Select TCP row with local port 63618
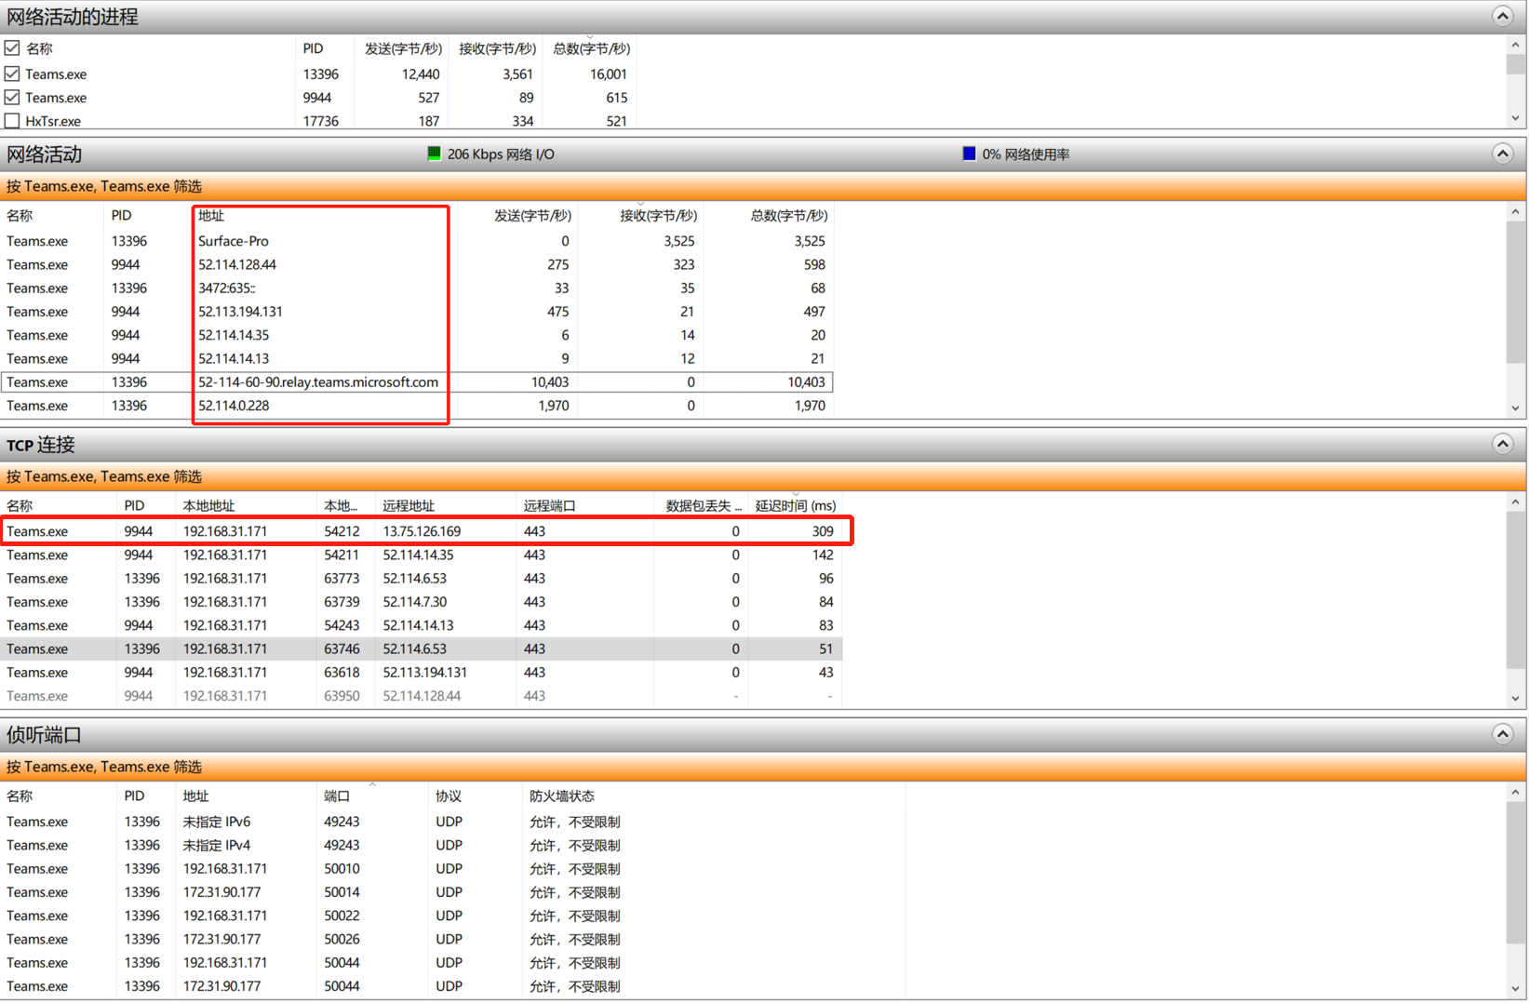1529x1003 pixels. point(422,672)
